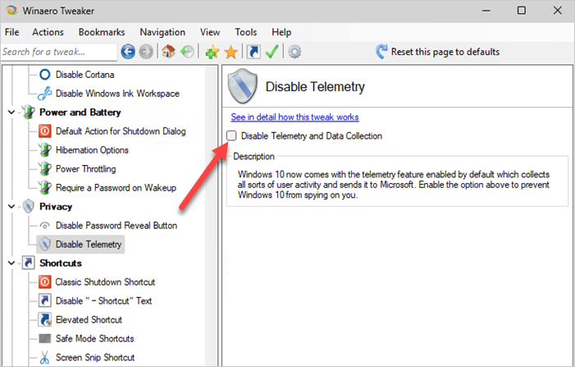This screenshot has width=575, height=367.
Task: Select 'Classic Shutdown Shortcut' label
Action: coord(105,282)
